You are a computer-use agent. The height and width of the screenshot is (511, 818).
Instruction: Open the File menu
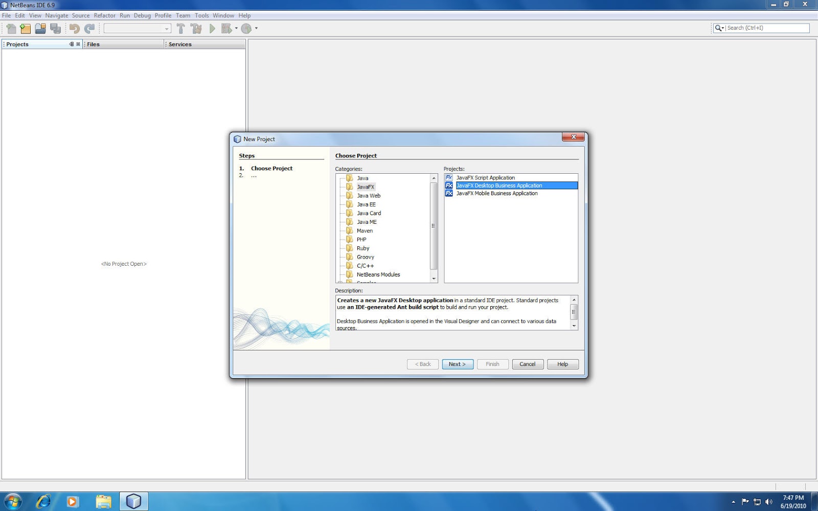[6, 15]
